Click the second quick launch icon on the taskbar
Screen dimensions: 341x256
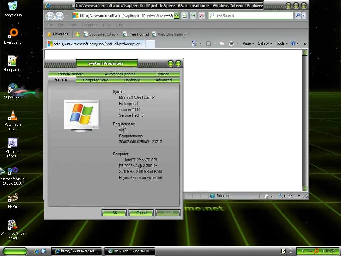tap(44, 251)
